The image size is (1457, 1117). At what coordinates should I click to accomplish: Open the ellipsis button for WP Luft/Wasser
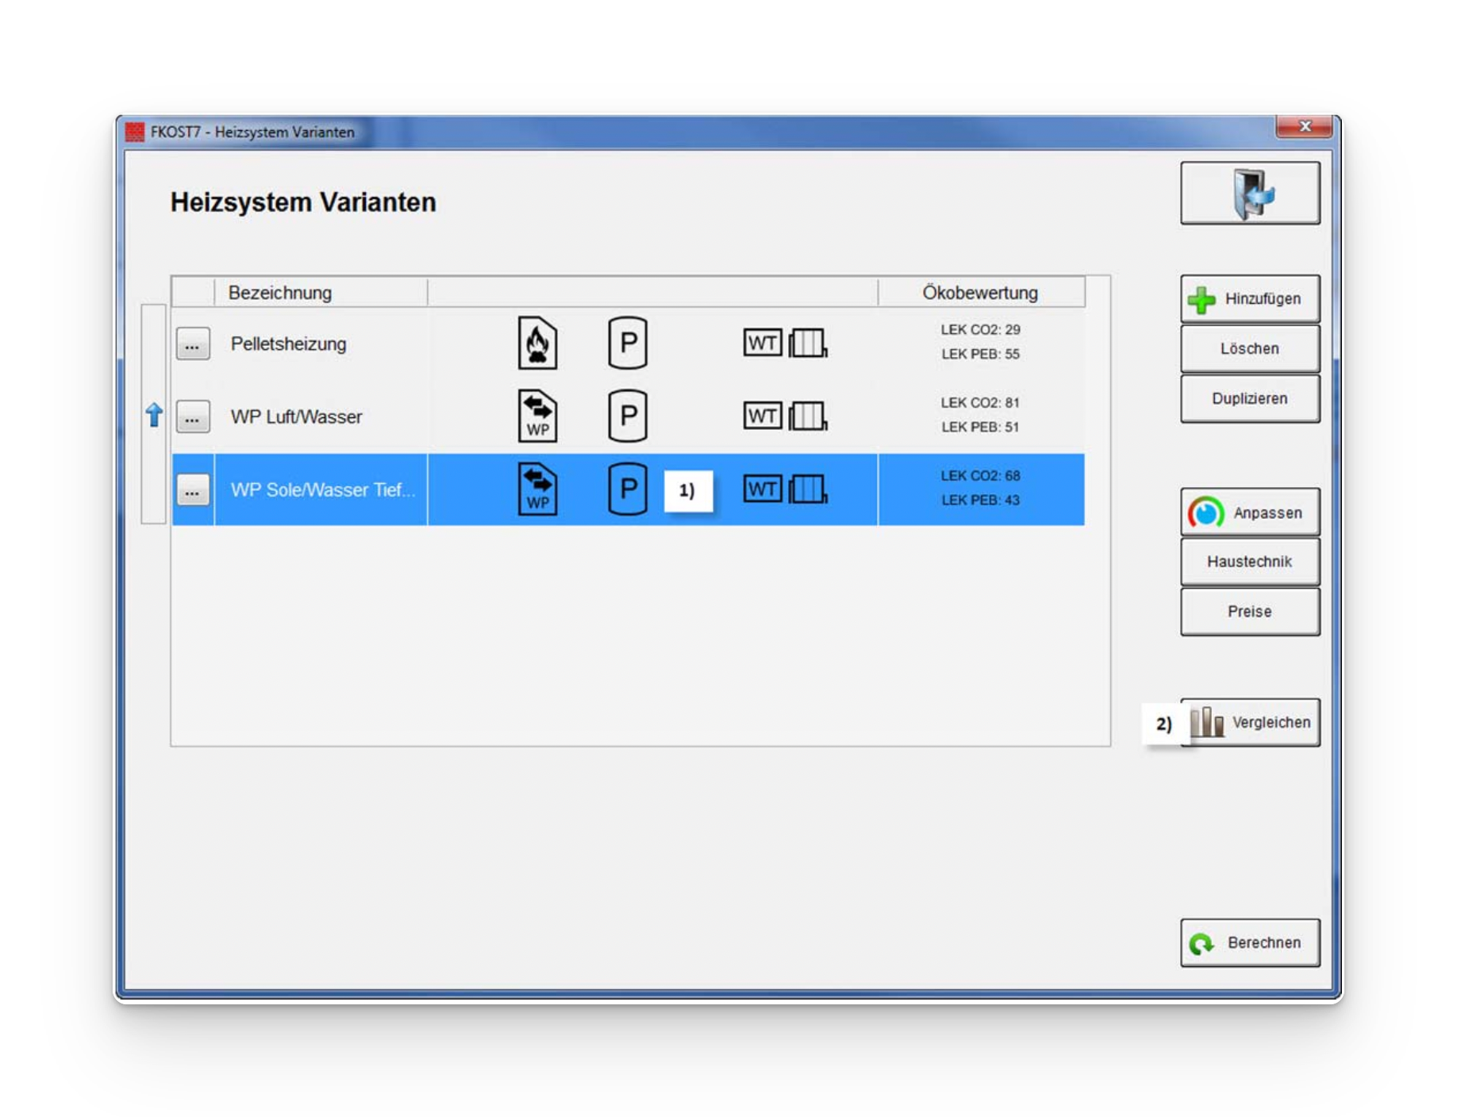pos(193,417)
